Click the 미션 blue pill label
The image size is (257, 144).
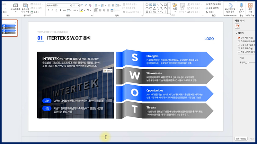pyautogui.click(x=47, y=101)
